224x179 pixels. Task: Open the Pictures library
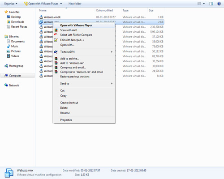[x=13, y=51]
